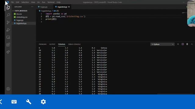Click the Explorer panel header title
The image size is (195, 109).
point(18,7)
